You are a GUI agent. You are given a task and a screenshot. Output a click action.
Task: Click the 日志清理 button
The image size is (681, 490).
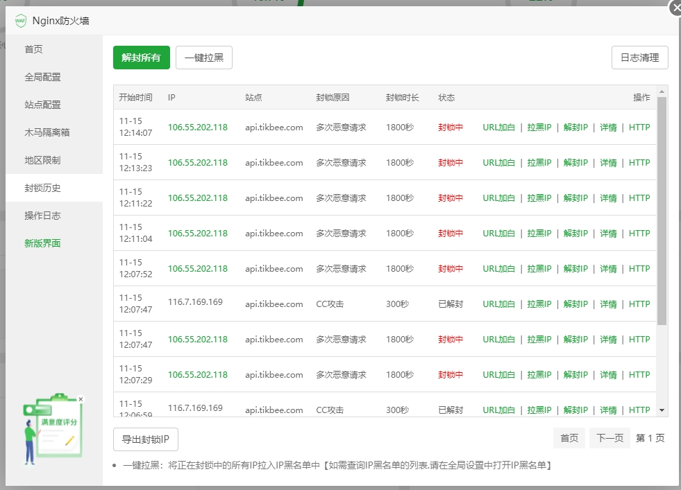[639, 58]
